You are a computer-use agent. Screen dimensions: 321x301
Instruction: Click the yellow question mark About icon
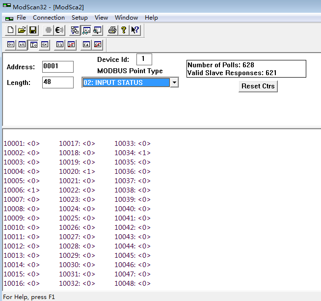[x=124, y=30]
